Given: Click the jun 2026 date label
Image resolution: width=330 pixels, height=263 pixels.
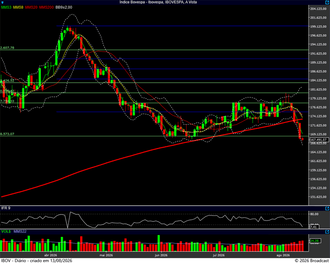Looking at the screenshot, I should (x=161, y=255).
